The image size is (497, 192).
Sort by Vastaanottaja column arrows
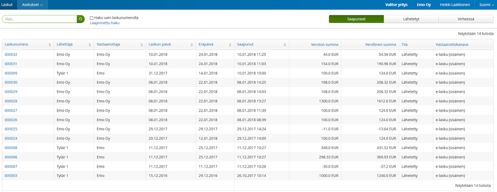click(x=142, y=45)
